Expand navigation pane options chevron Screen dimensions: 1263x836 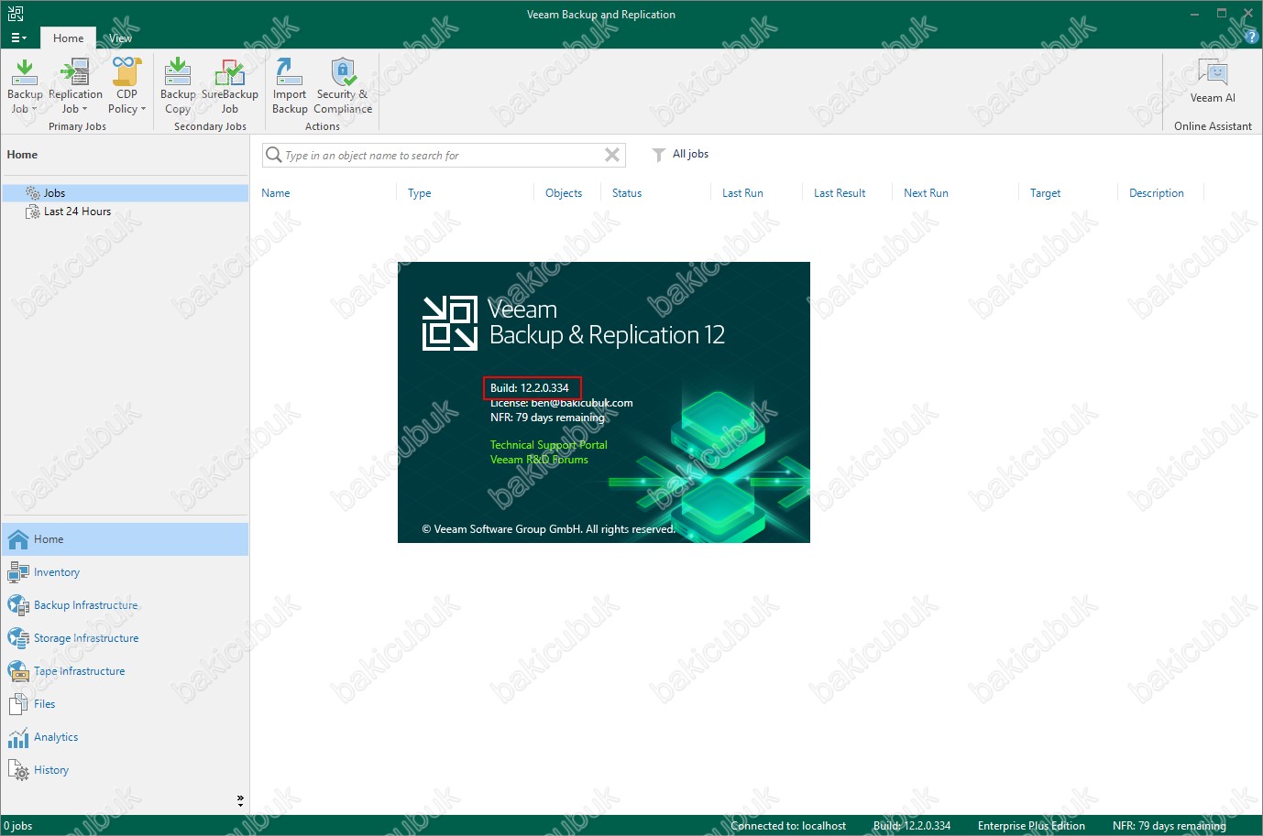240,800
